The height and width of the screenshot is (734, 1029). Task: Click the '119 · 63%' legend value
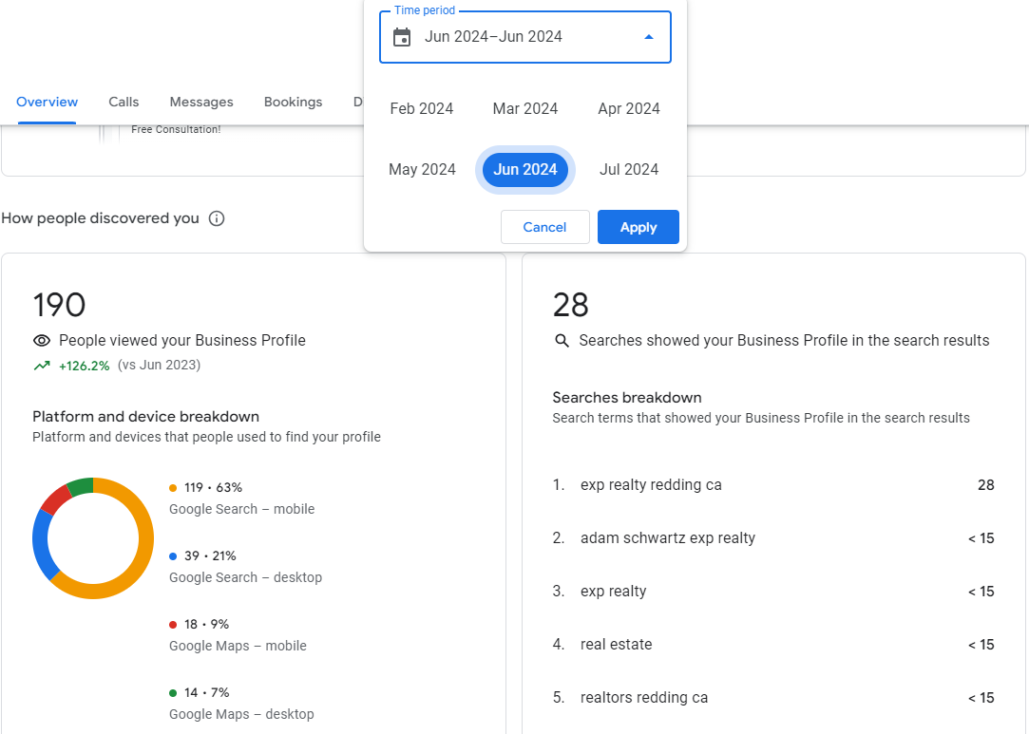pyautogui.click(x=213, y=487)
